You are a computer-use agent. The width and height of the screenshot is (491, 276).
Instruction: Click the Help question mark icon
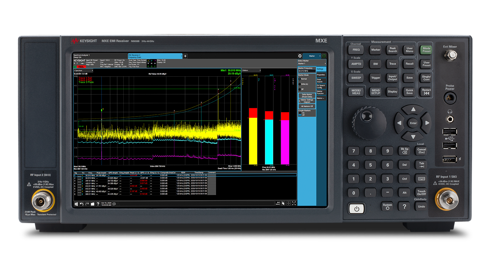coord(98,204)
